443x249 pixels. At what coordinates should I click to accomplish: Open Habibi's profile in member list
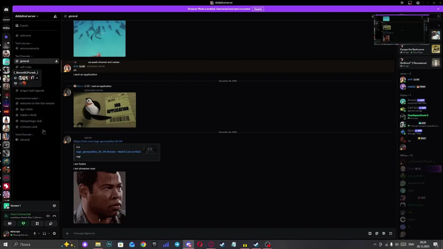420,87
